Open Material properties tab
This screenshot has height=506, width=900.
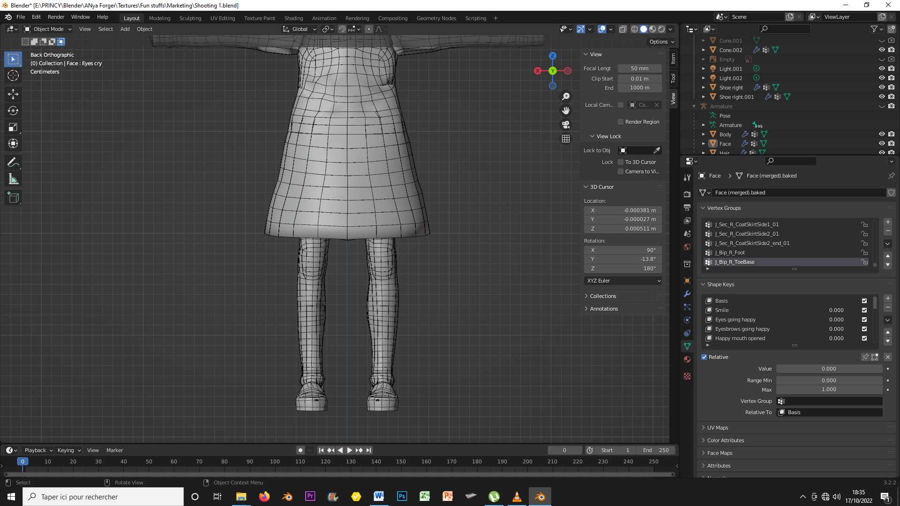[687, 359]
